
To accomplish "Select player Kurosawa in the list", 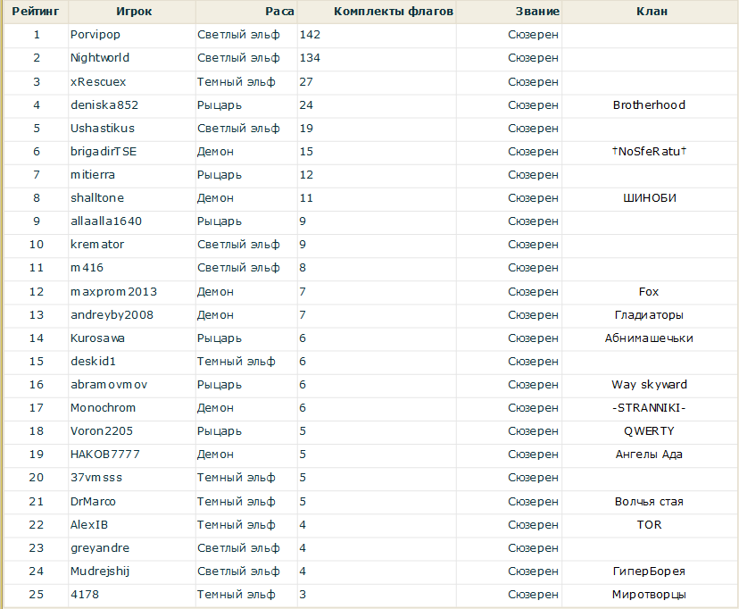I will pyautogui.click(x=97, y=338).
